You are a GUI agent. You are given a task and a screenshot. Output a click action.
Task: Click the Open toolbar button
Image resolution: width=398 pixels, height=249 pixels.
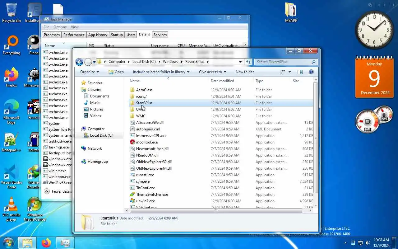tap(116, 72)
